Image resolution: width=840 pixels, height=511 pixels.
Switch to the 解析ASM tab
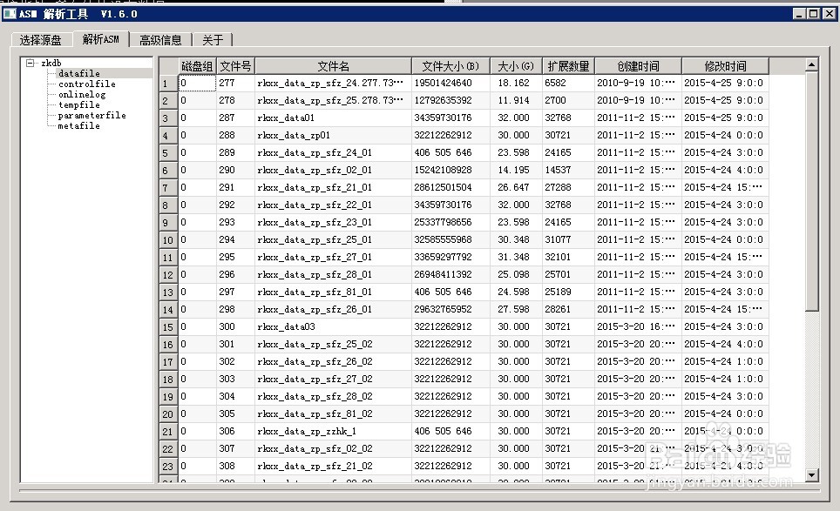click(101, 39)
